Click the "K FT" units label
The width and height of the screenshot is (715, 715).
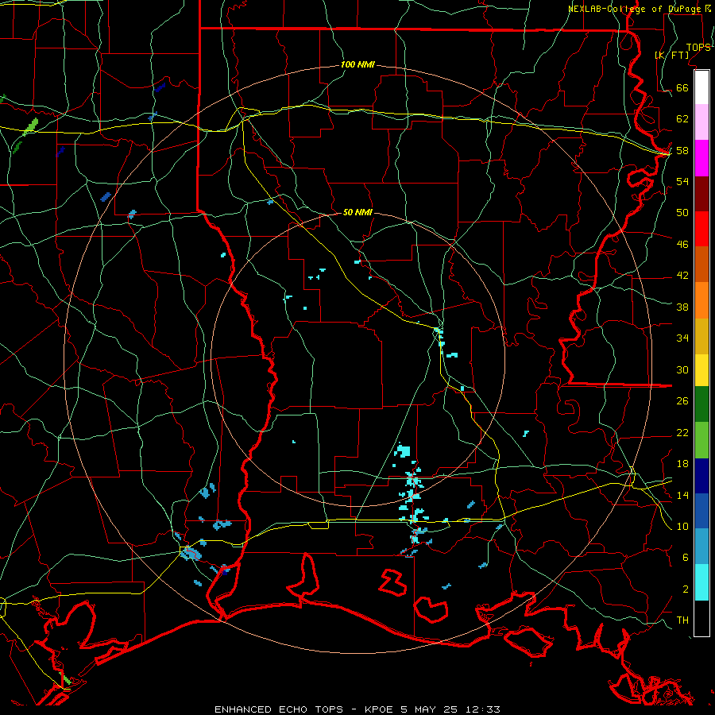pyautogui.click(x=672, y=55)
